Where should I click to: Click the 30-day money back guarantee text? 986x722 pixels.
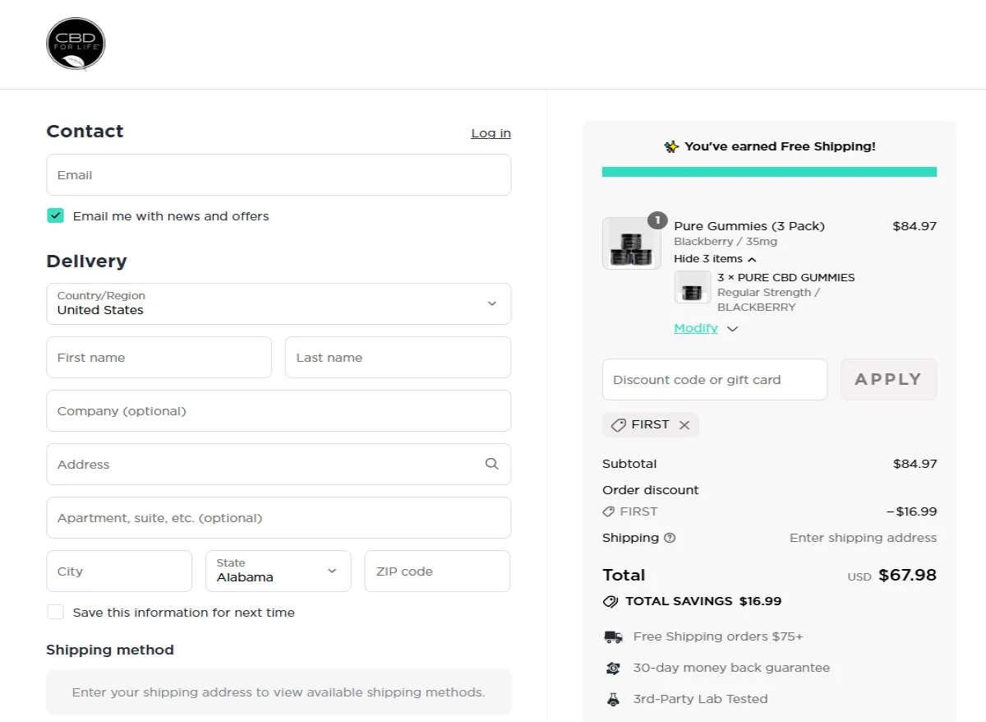[731, 668]
